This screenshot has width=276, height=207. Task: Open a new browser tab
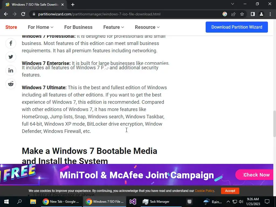tap(73, 5)
